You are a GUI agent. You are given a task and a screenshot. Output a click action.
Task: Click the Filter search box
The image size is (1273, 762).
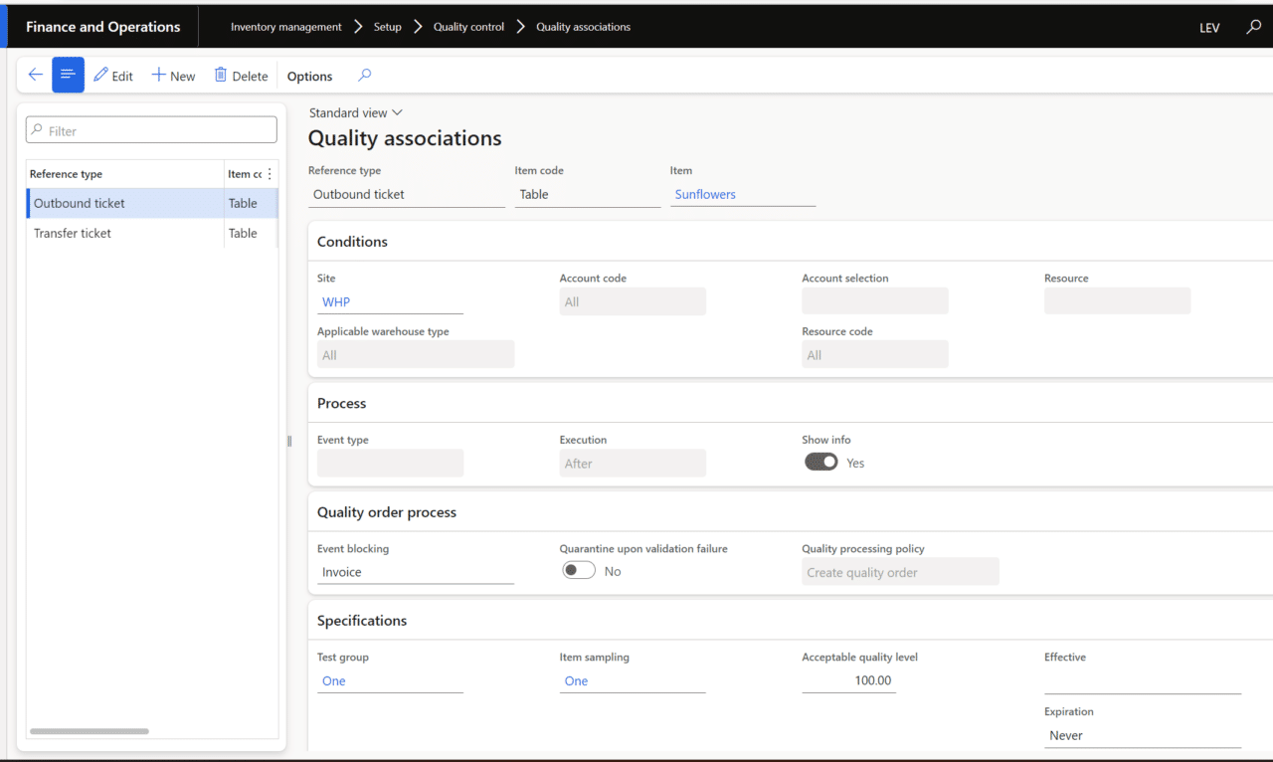click(x=151, y=130)
